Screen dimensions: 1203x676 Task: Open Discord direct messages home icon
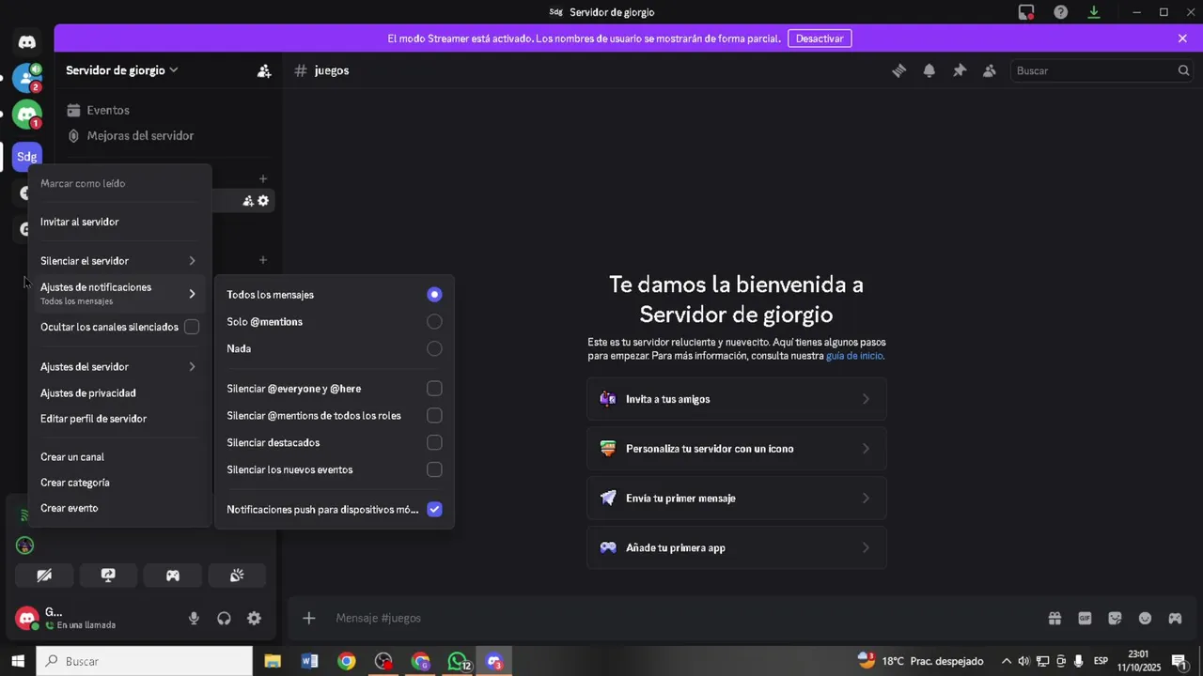click(27, 42)
